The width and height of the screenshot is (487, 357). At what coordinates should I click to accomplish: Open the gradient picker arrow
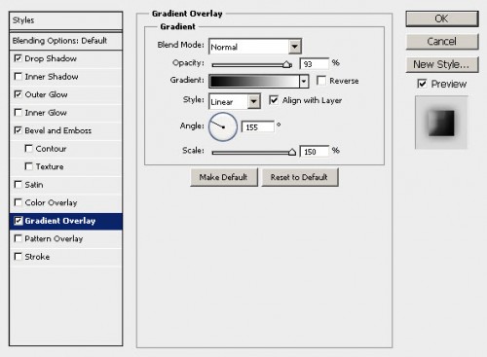(304, 81)
